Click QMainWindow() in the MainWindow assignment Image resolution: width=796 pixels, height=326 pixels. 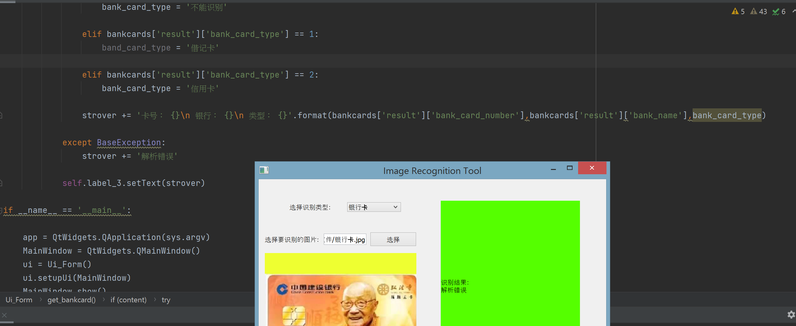click(169, 251)
